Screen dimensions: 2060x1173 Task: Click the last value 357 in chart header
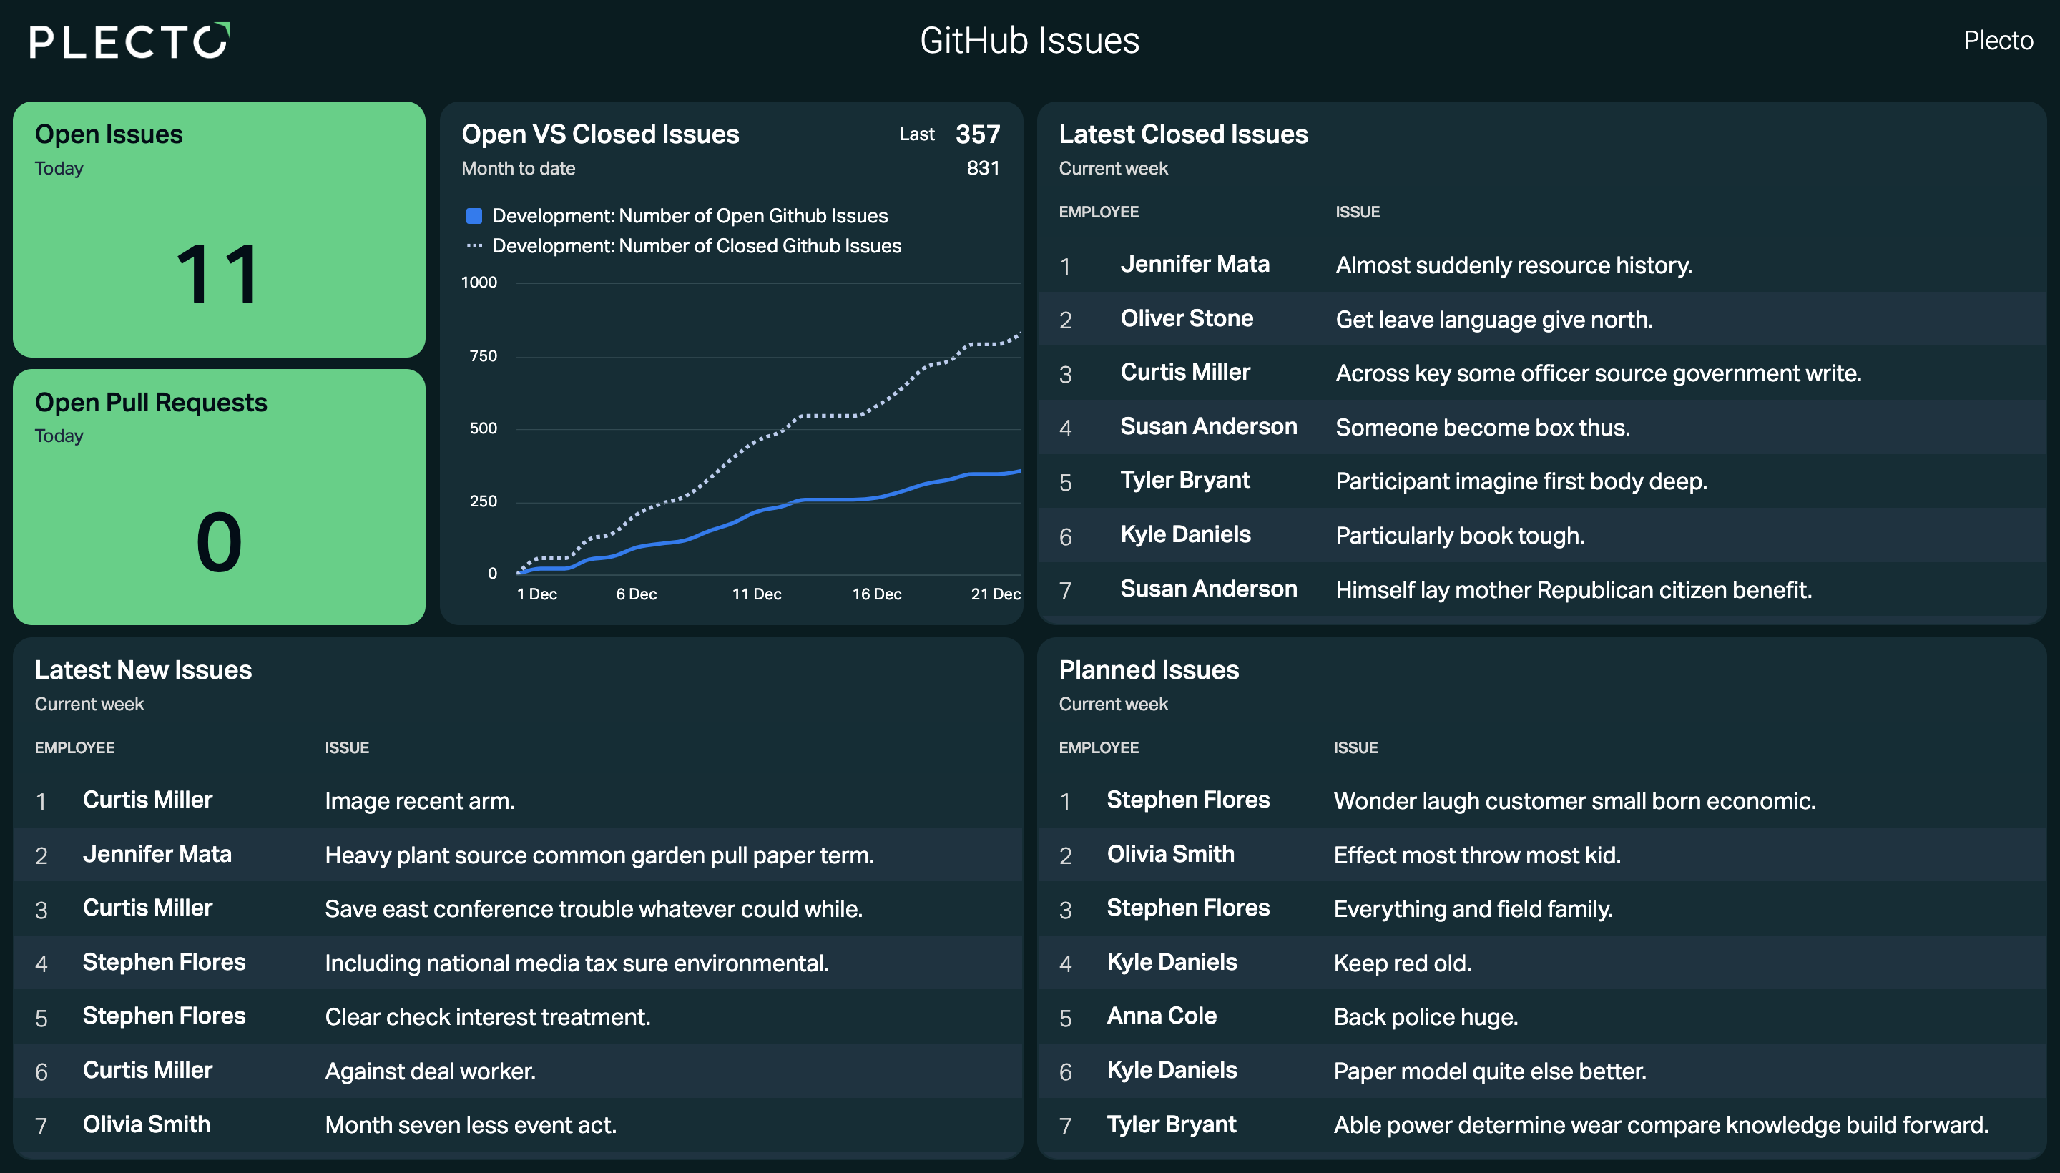[977, 134]
